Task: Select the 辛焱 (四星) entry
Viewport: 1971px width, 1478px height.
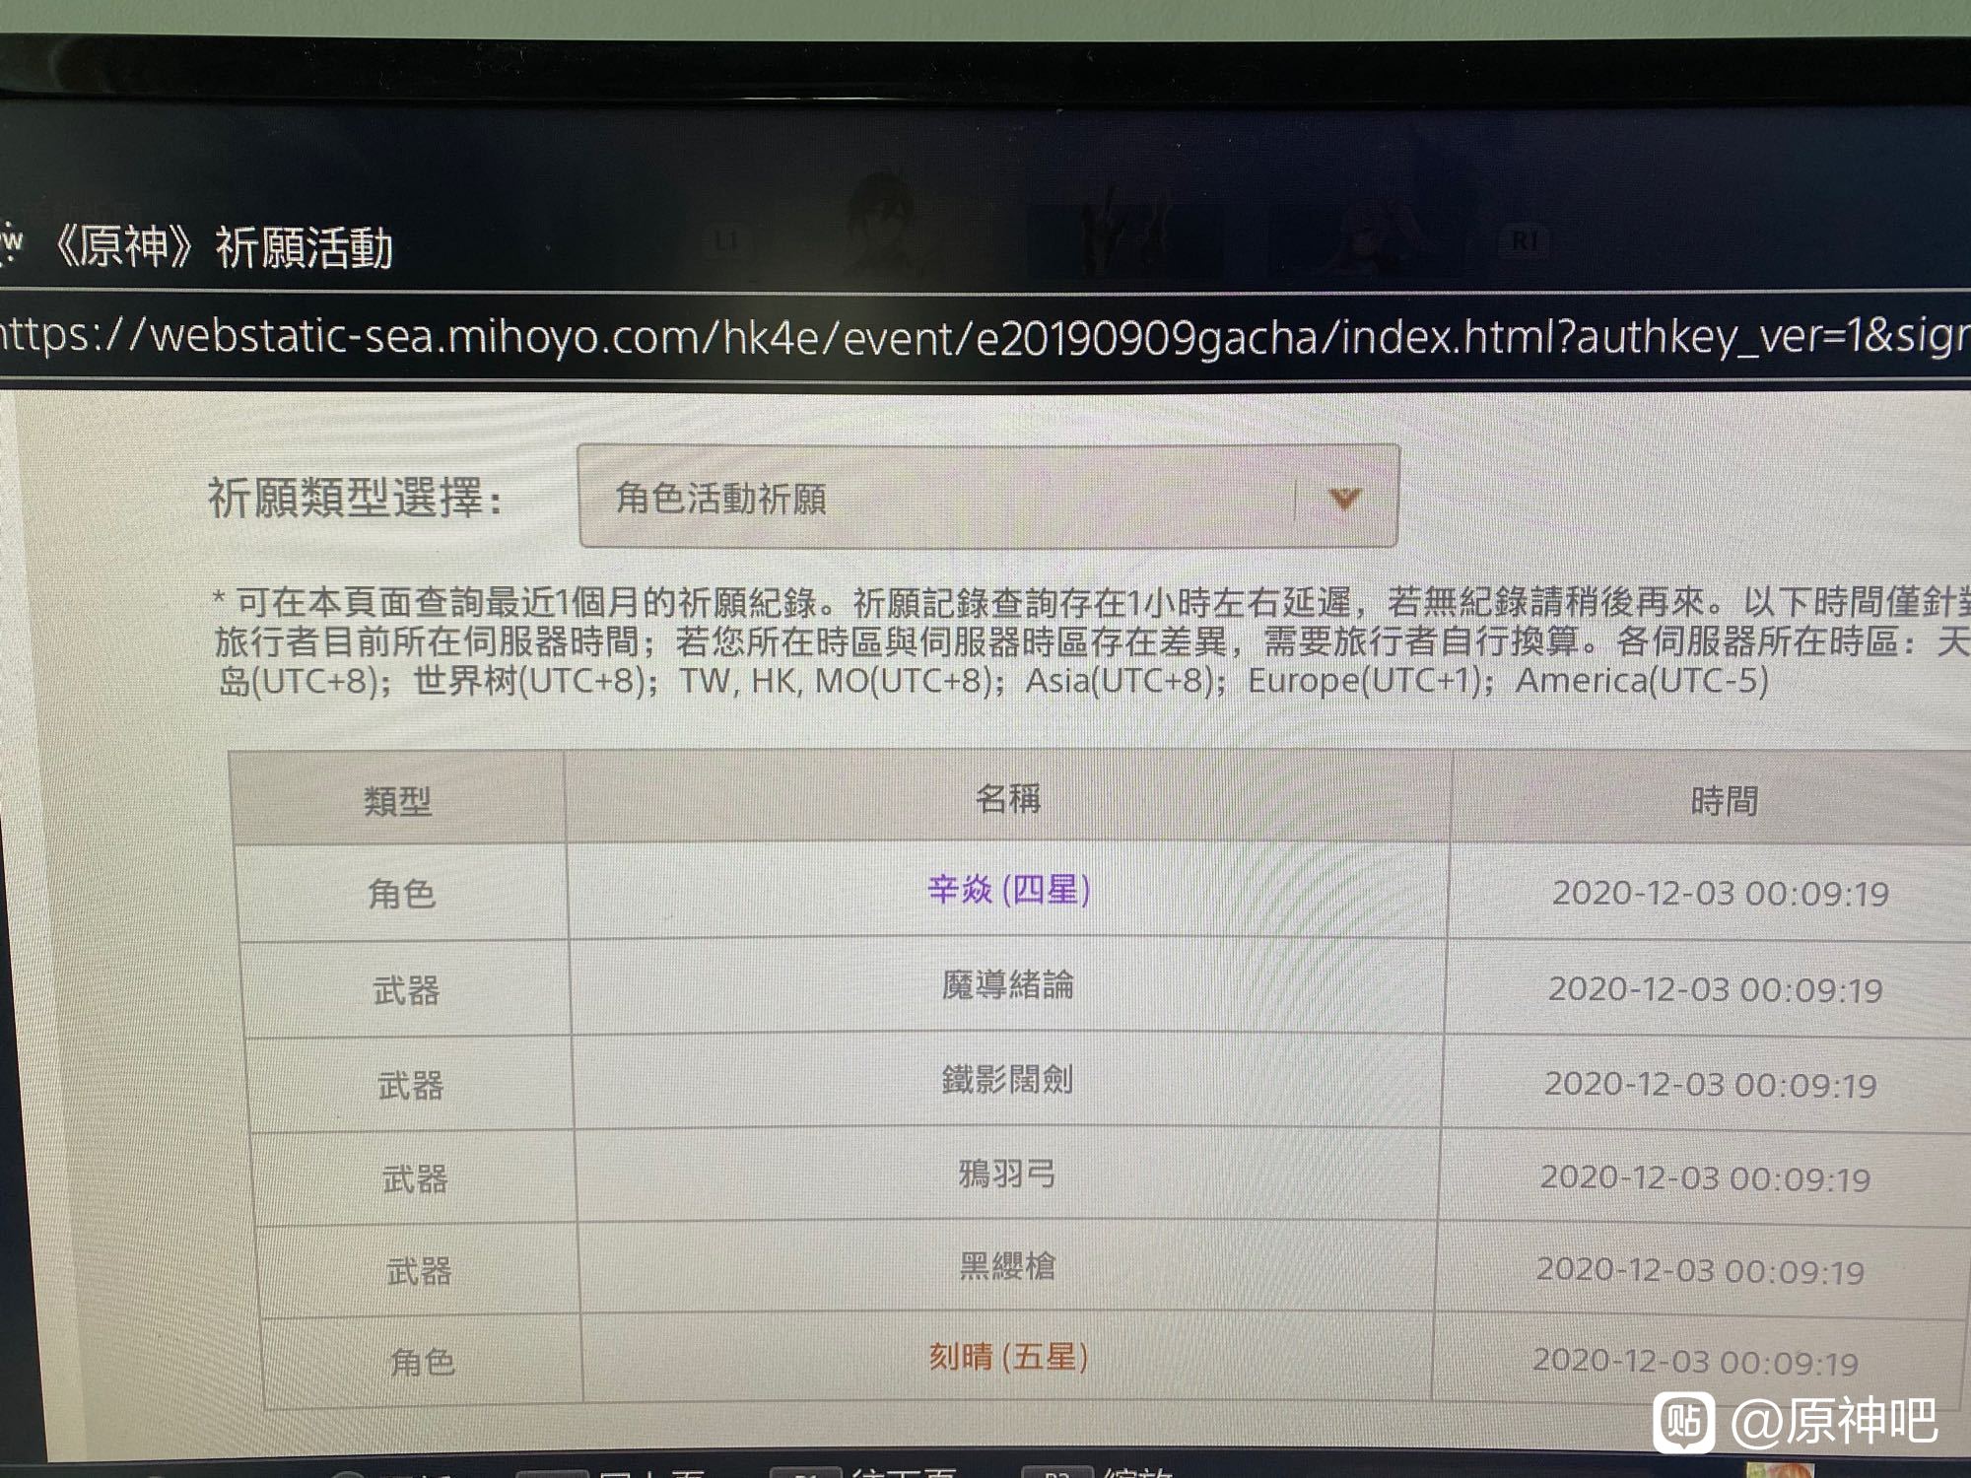Action: pyautogui.click(x=1009, y=890)
